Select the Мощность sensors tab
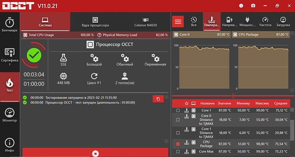Image resolution: width=295 pixels, height=157 pixels. pos(247,21)
